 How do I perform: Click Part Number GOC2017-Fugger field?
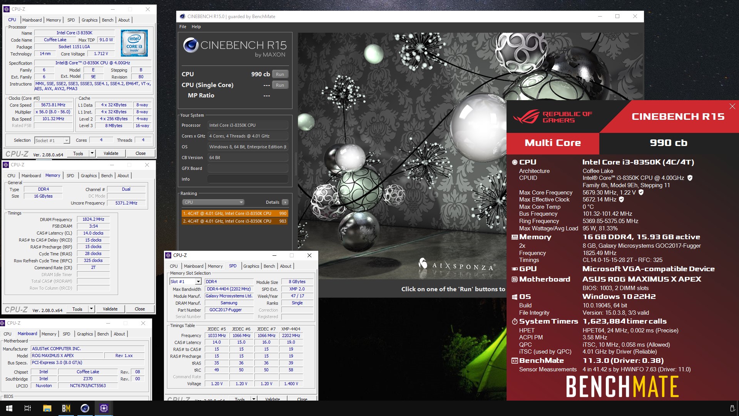point(229,310)
